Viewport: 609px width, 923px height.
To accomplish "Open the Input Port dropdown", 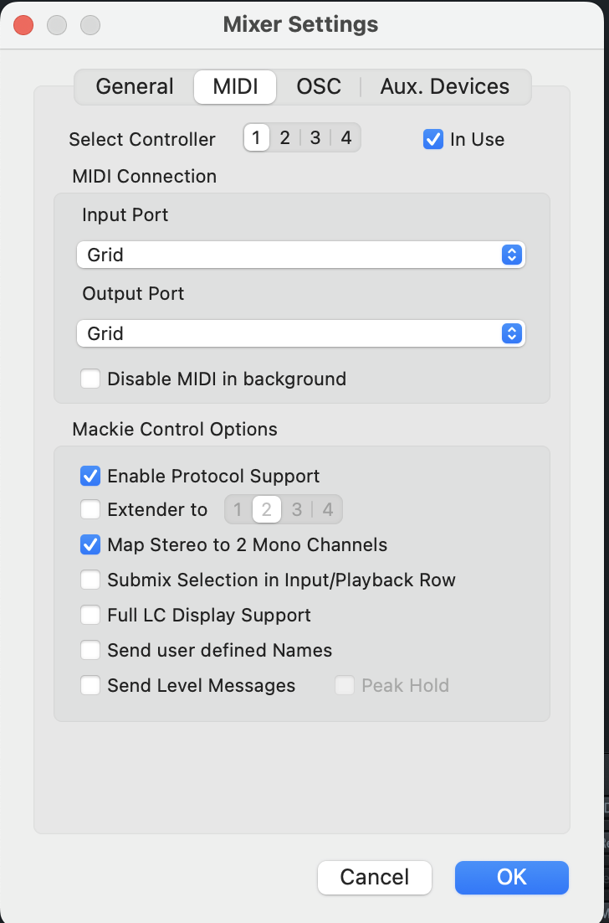I will [300, 255].
